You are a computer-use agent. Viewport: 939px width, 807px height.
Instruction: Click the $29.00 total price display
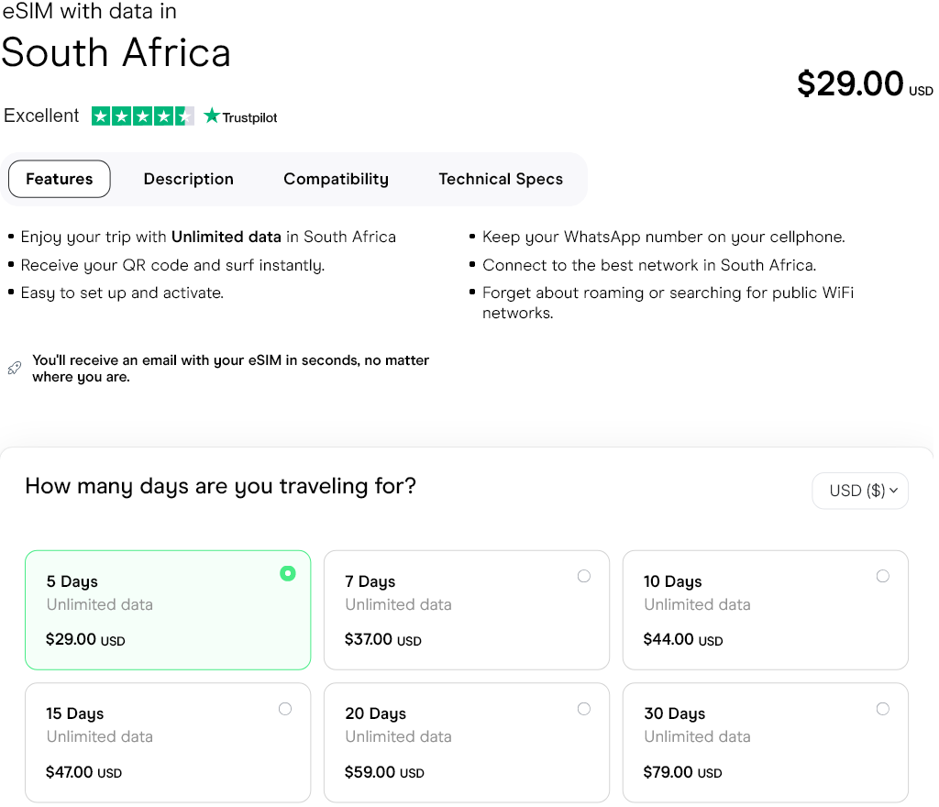[x=853, y=83]
